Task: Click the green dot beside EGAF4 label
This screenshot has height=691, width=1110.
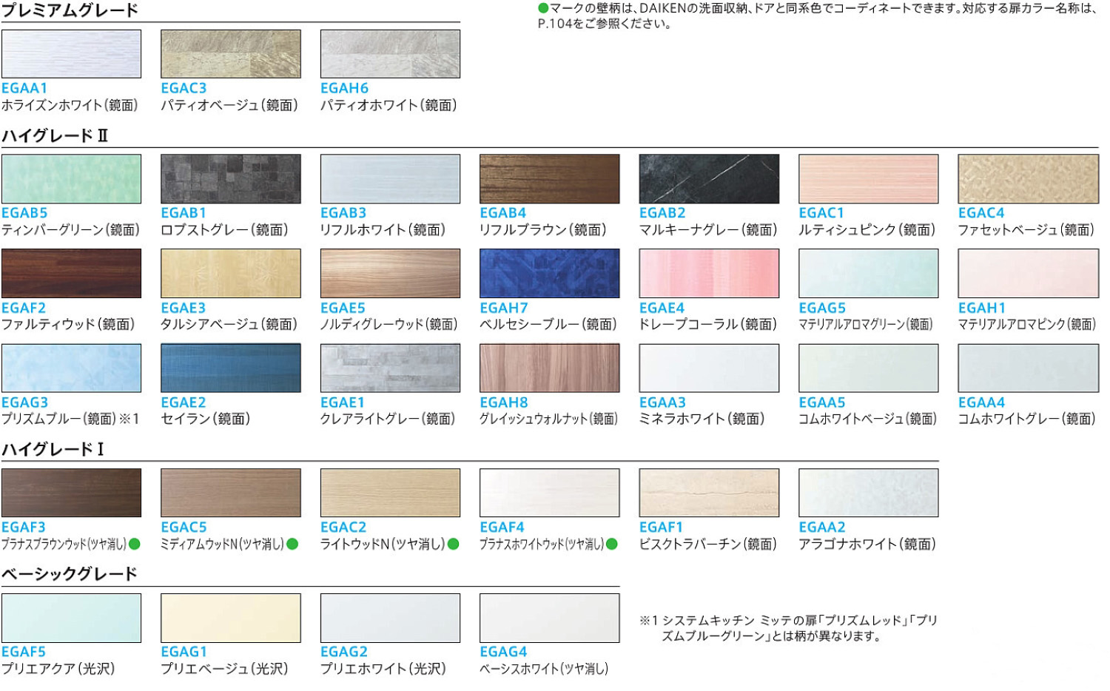Action: tap(612, 545)
